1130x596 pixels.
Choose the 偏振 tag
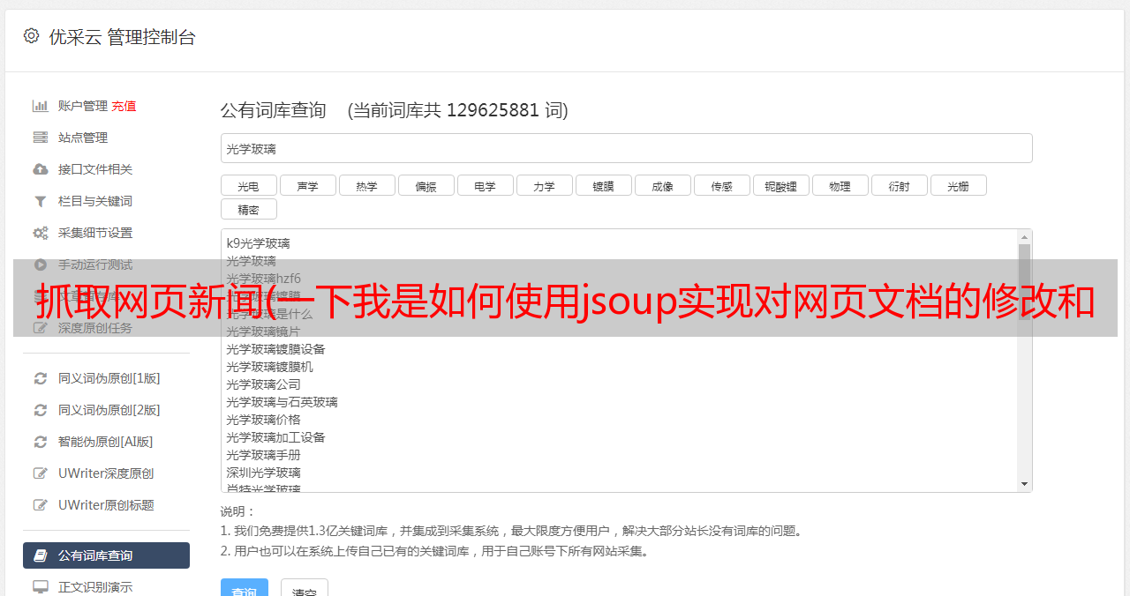coord(426,186)
